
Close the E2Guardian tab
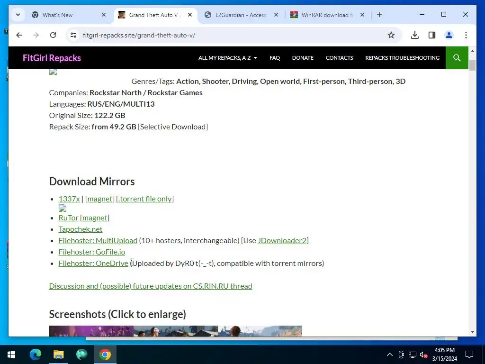(276, 15)
